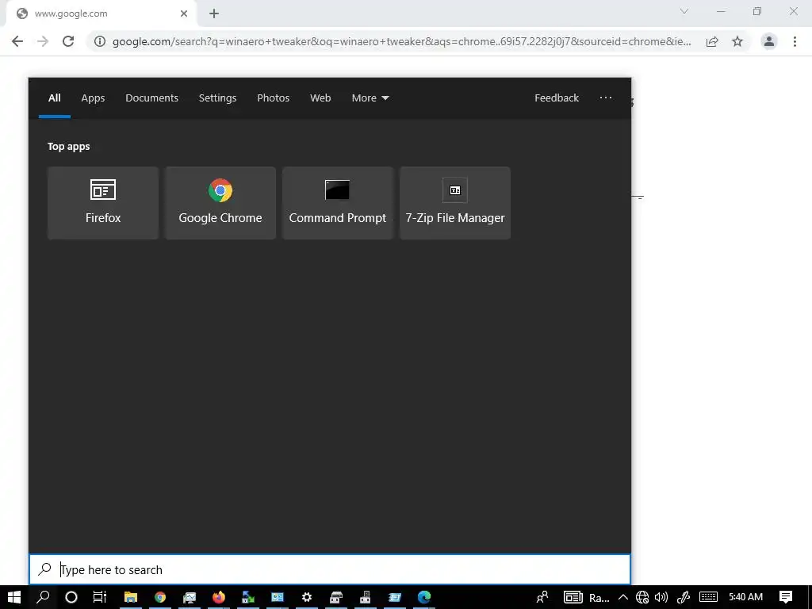Viewport: 812px width, 609px height.
Task: Click the Type here to search field
Action: [x=330, y=569]
